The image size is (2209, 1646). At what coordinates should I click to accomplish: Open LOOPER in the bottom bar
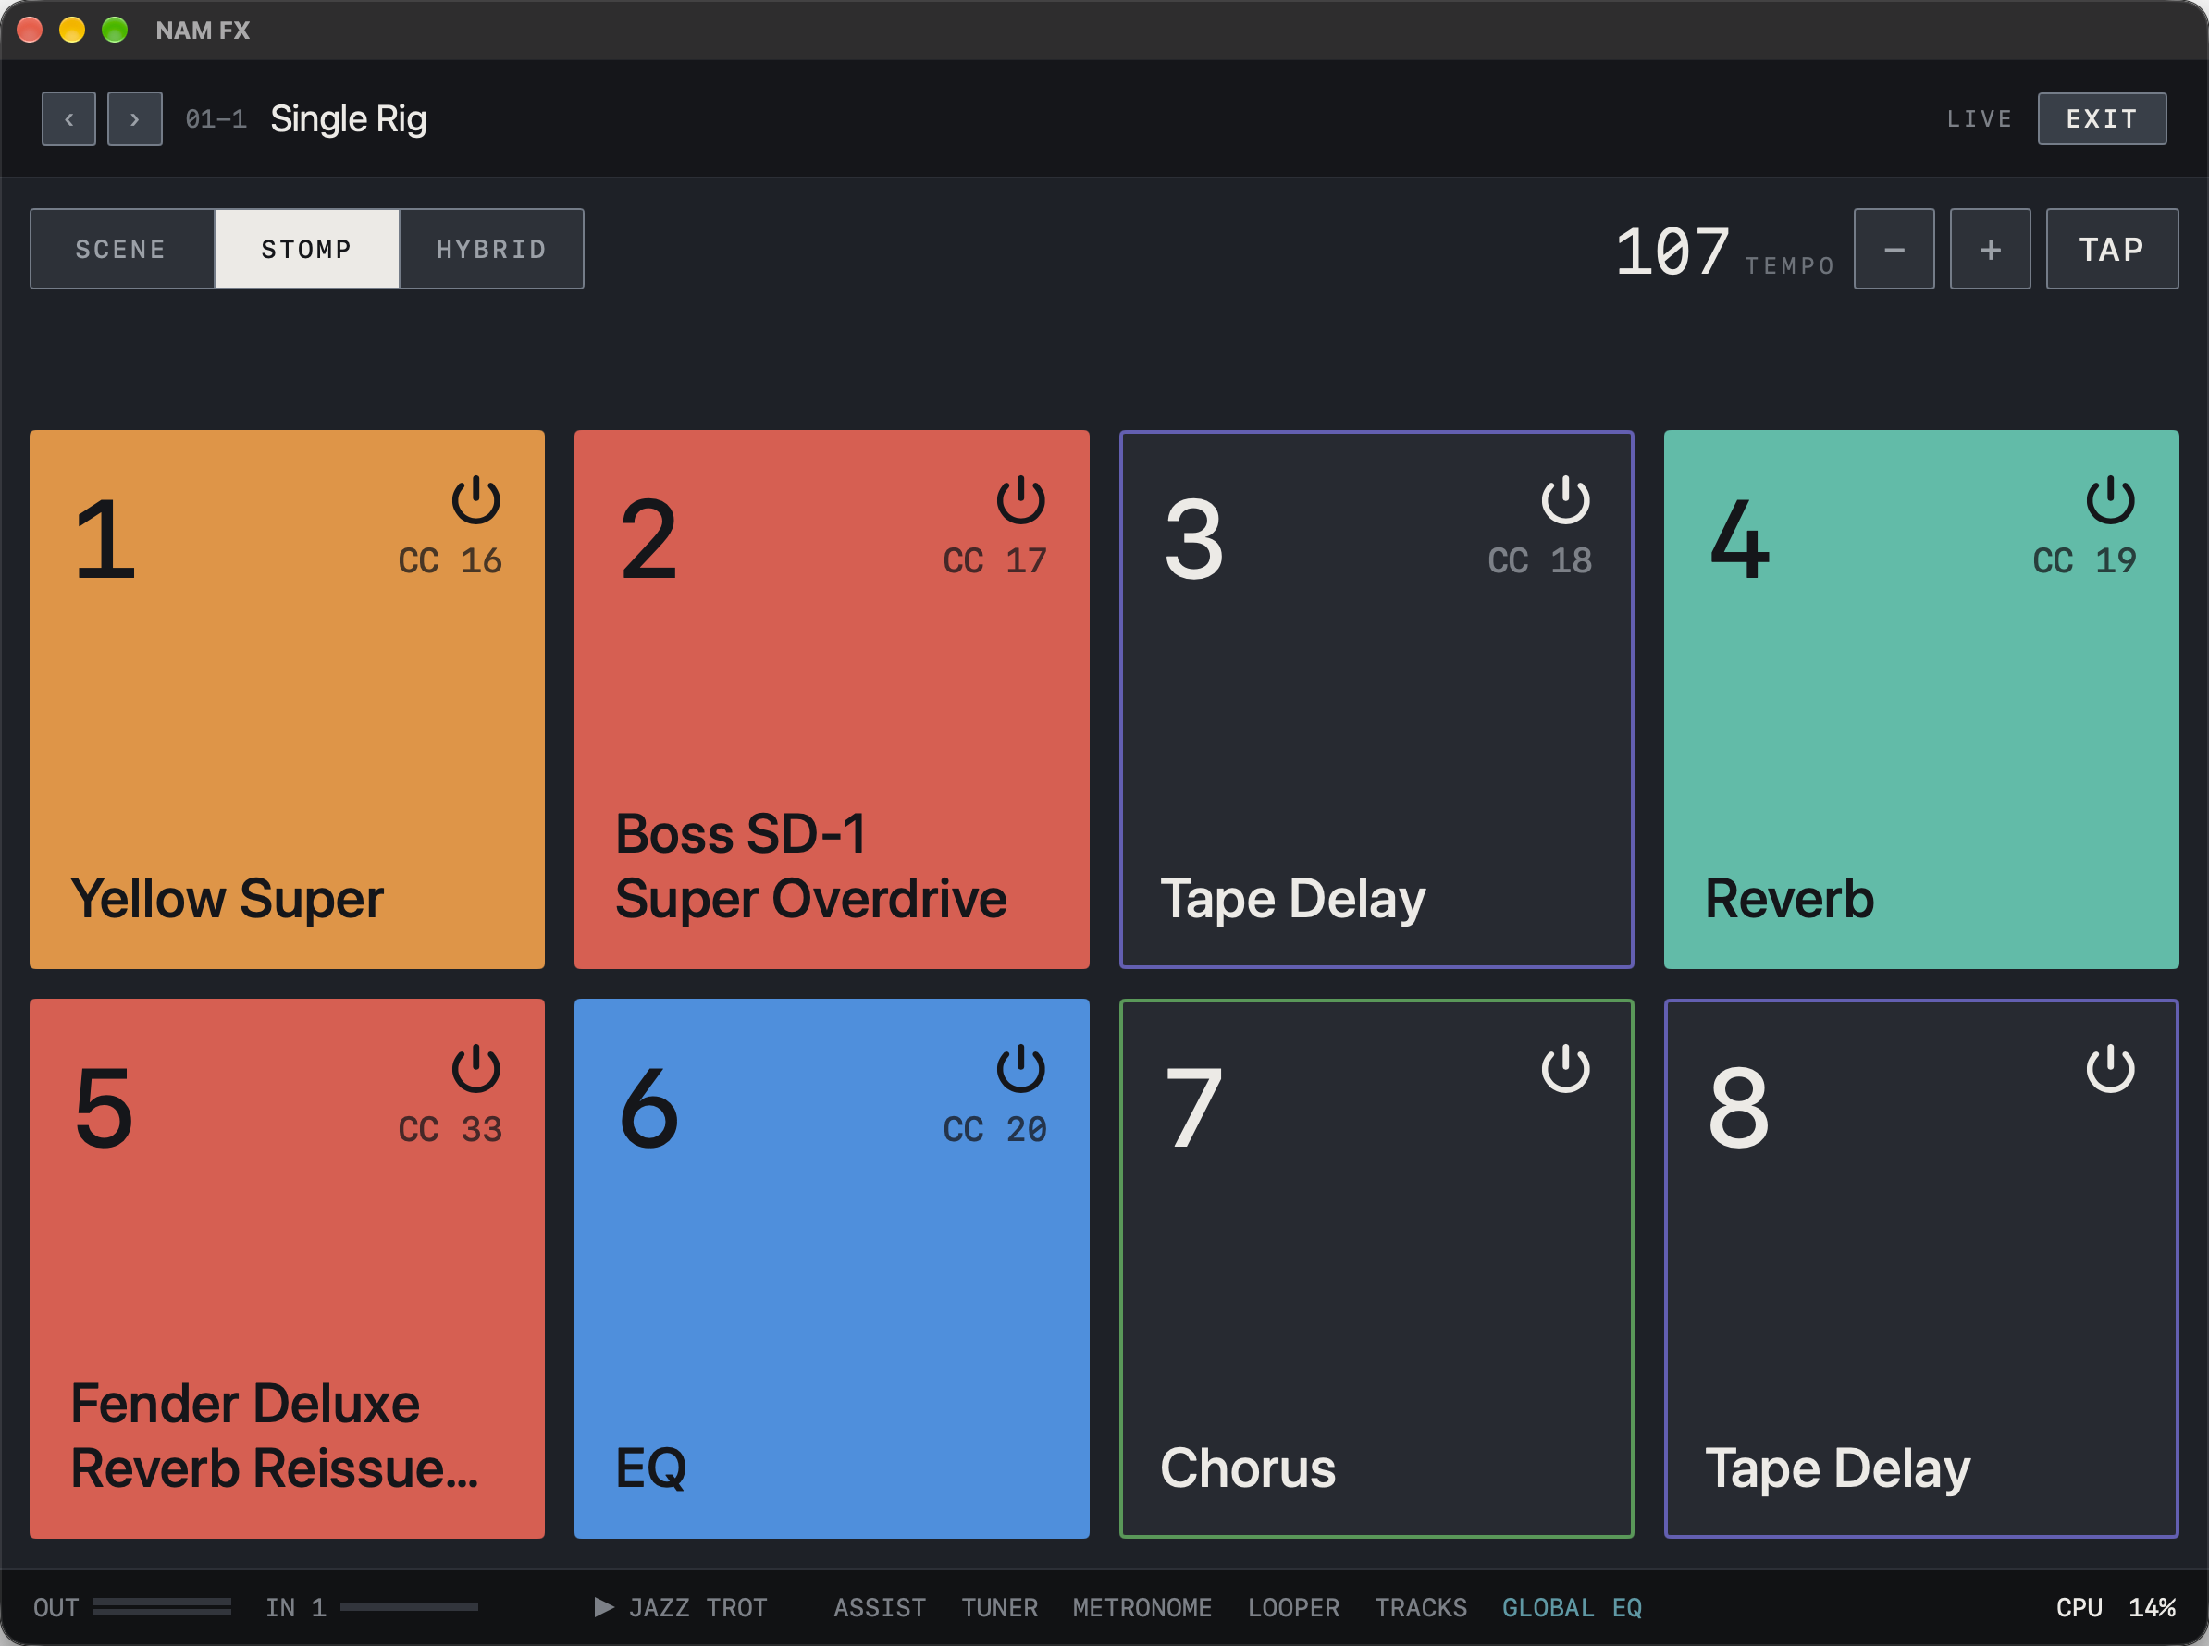[x=1293, y=1607]
